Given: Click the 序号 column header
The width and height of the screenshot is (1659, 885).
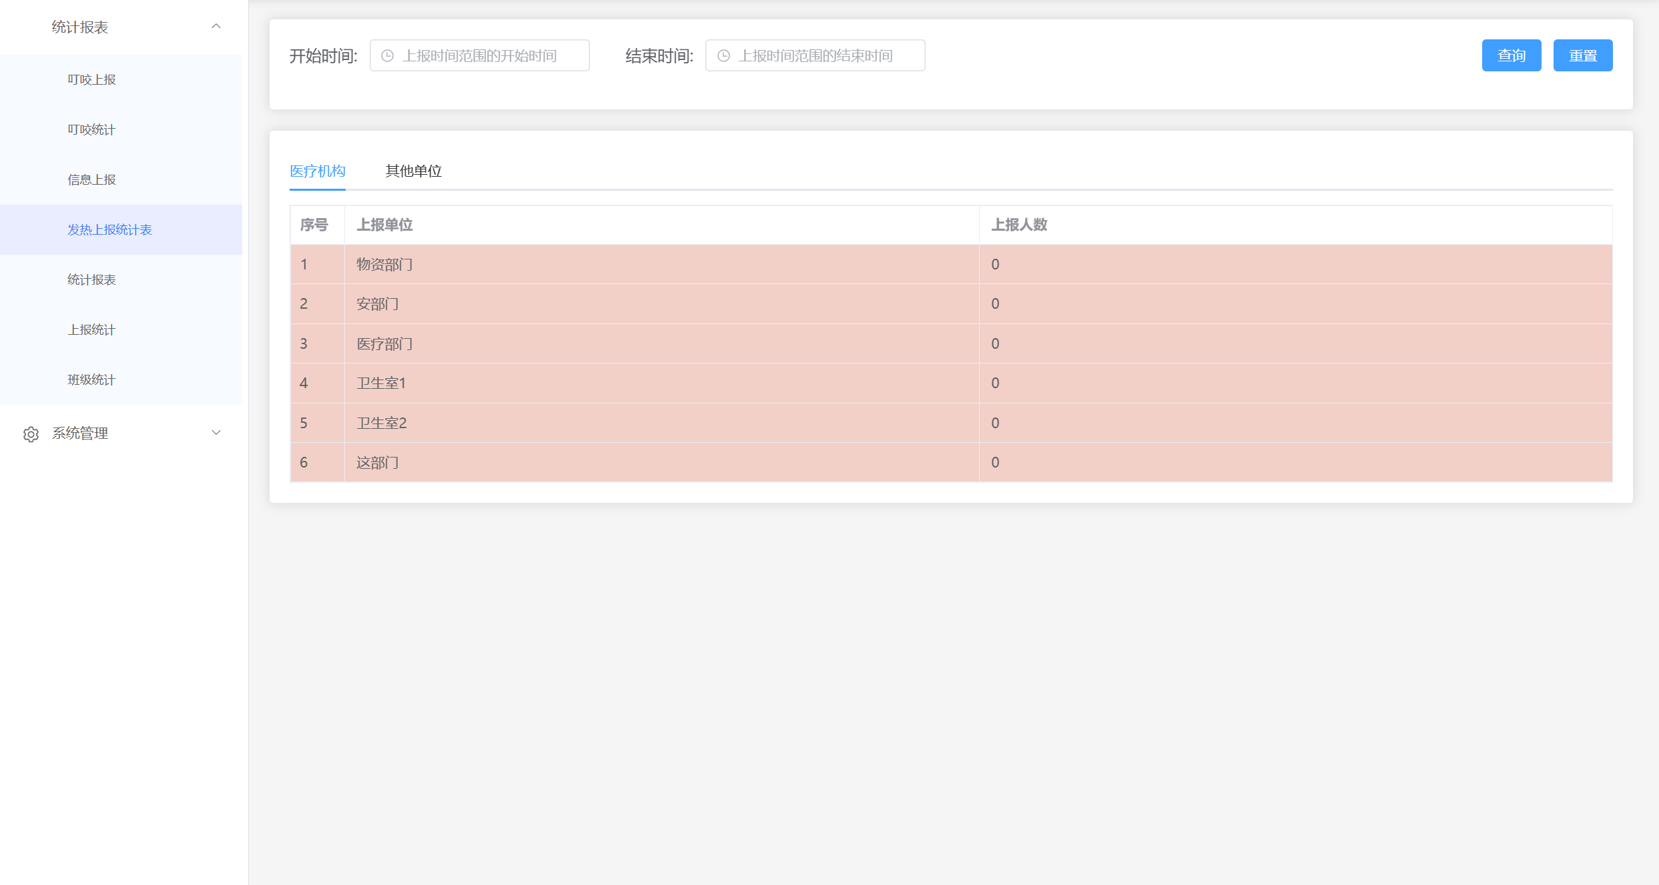Looking at the screenshot, I should pos(318,225).
